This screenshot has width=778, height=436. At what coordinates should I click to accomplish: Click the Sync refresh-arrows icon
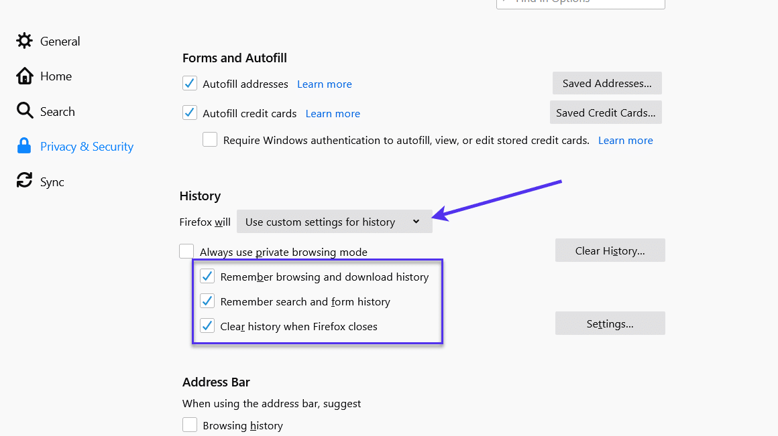coord(24,181)
